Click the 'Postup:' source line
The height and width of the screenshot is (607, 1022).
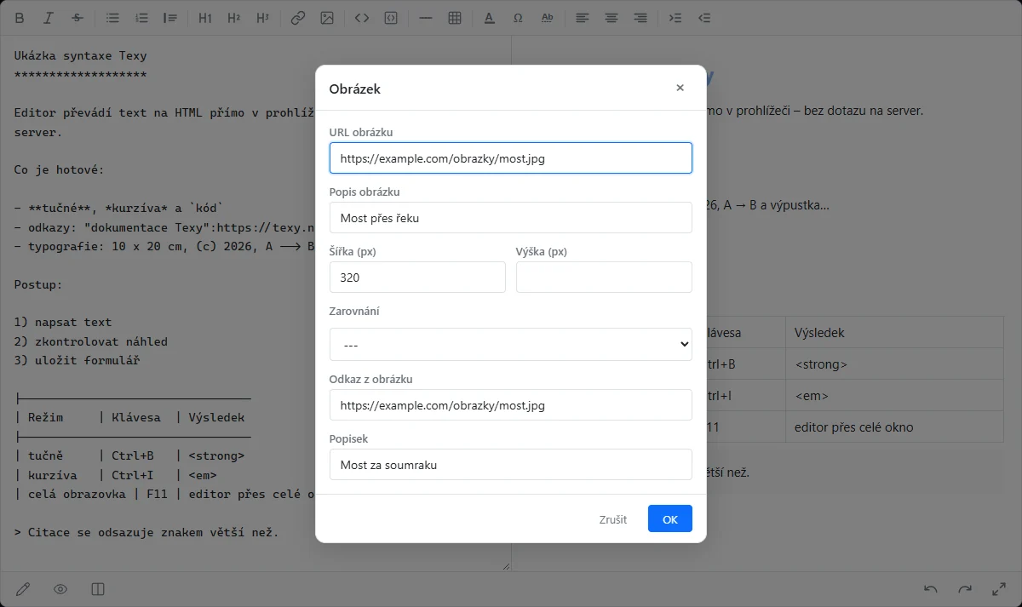[38, 284]
